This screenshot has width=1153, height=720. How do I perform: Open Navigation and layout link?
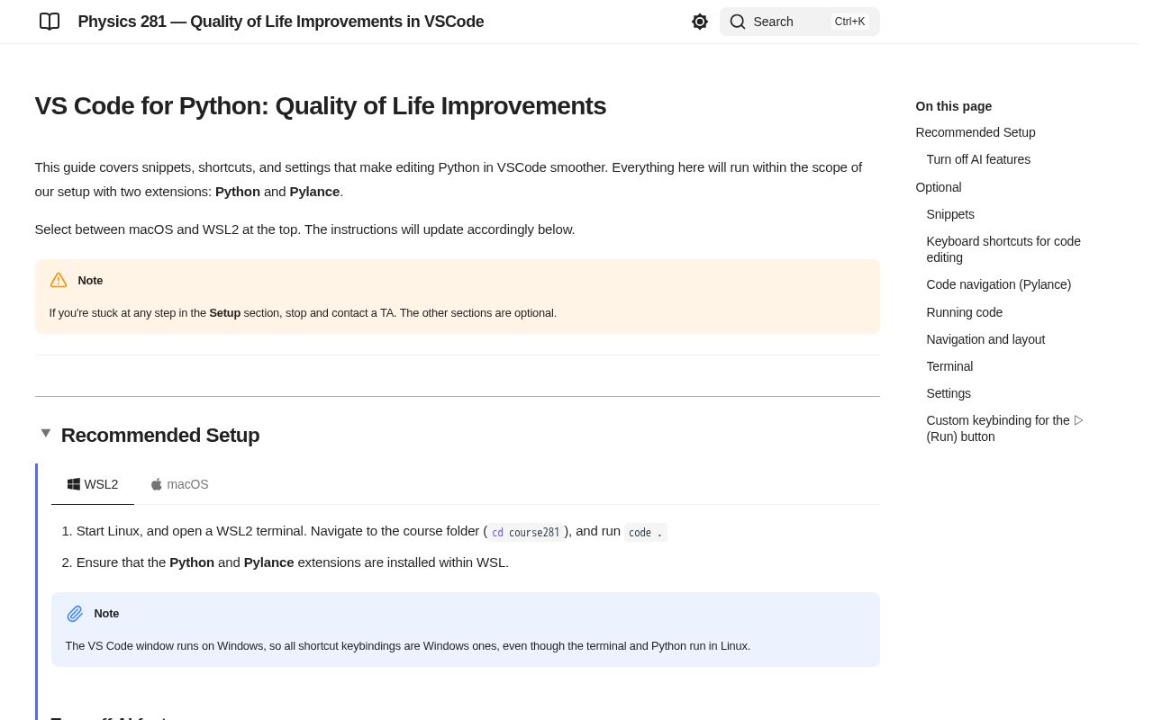[x=985, y=339]
